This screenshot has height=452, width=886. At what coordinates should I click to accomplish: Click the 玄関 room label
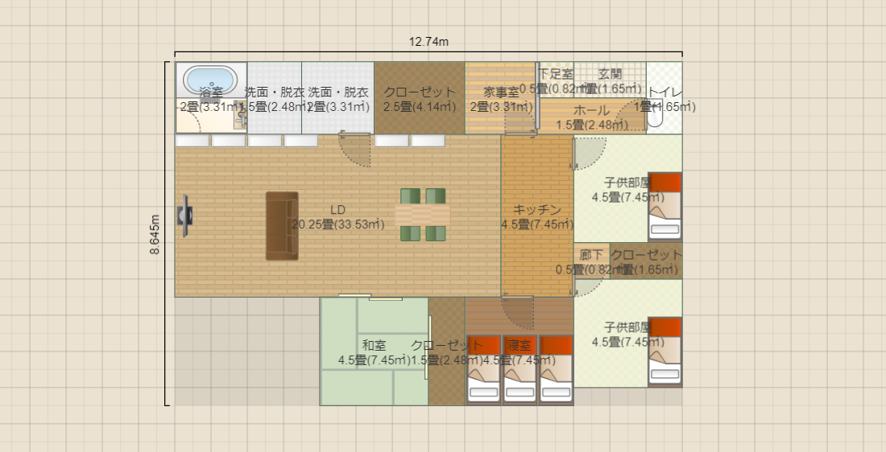pos(611,74)
